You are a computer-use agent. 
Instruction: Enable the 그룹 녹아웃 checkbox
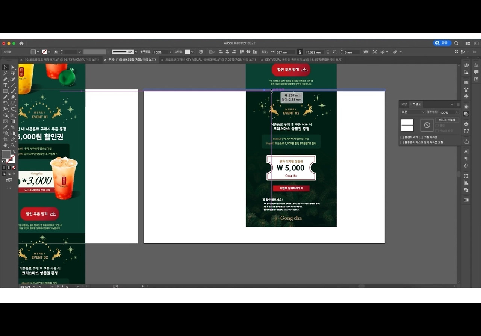click(x=421, y=138)
